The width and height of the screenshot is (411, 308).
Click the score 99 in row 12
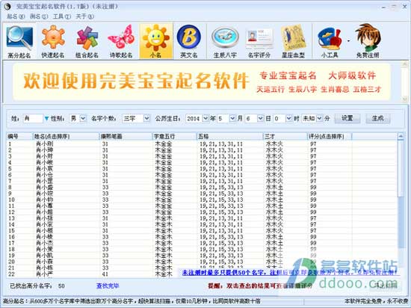point(313,212)
